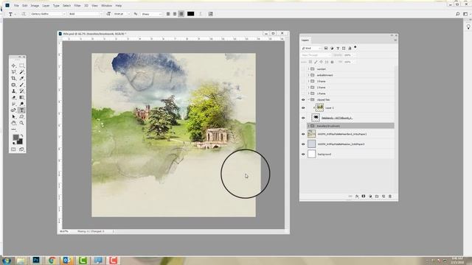Expand the embellishment group
The image size is (472, 265).
click(308, 75)
